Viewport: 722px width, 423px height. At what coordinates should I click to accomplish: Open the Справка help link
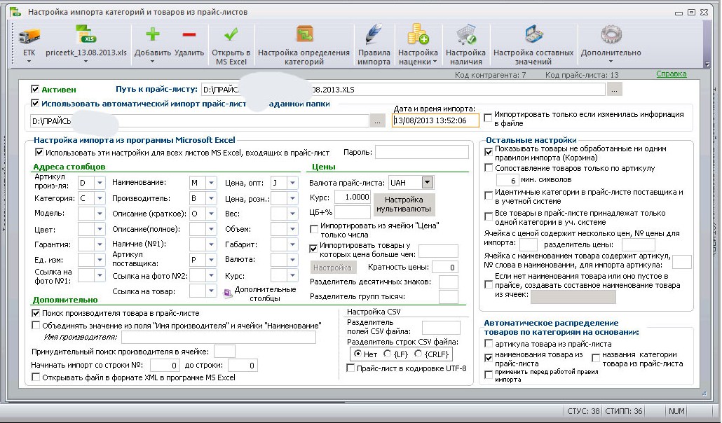click(671, 74)
